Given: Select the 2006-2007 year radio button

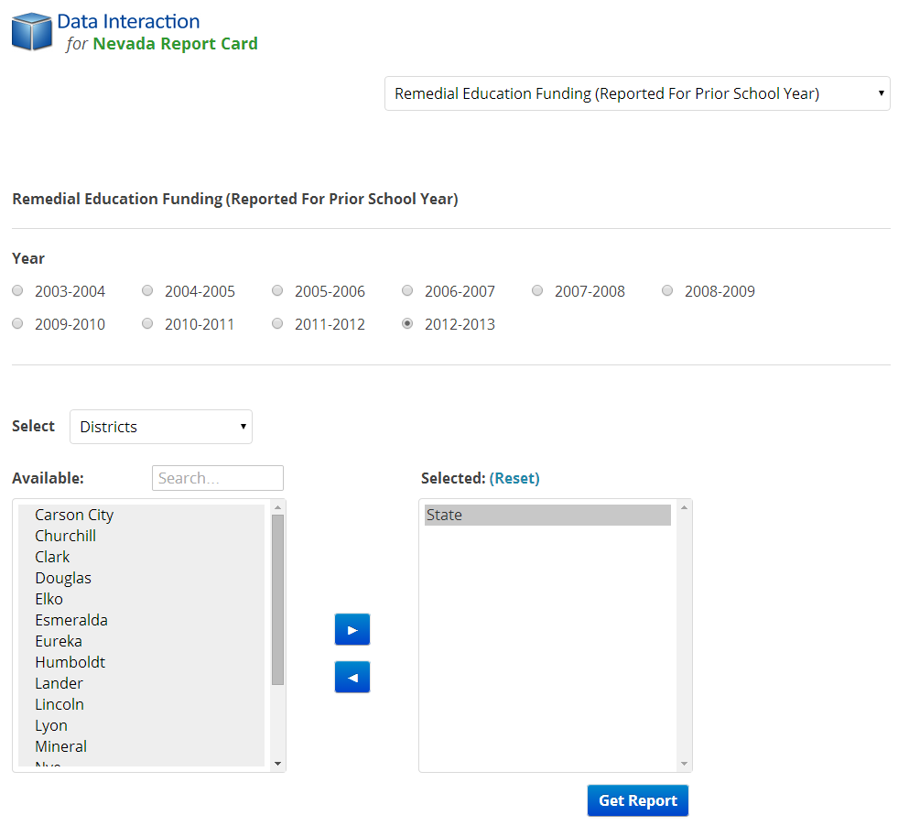Looking at the screenshot, I should (407, 290).
